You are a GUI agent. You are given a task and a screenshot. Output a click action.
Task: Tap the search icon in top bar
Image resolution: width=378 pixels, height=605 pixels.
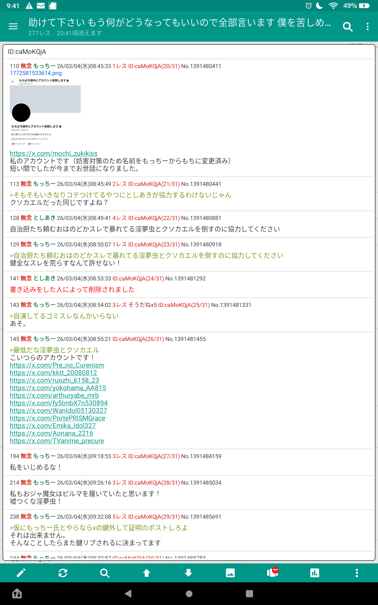[x=347, y=27]
